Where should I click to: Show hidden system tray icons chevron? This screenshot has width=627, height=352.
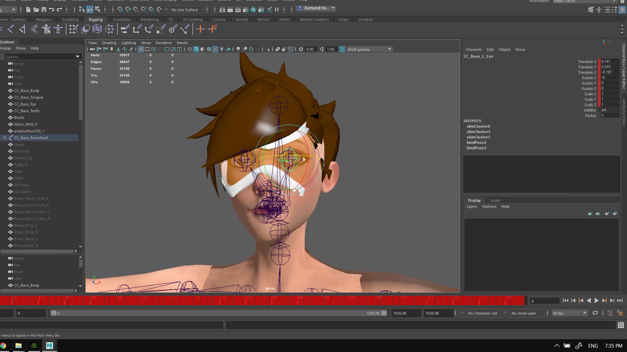[557, 346]
